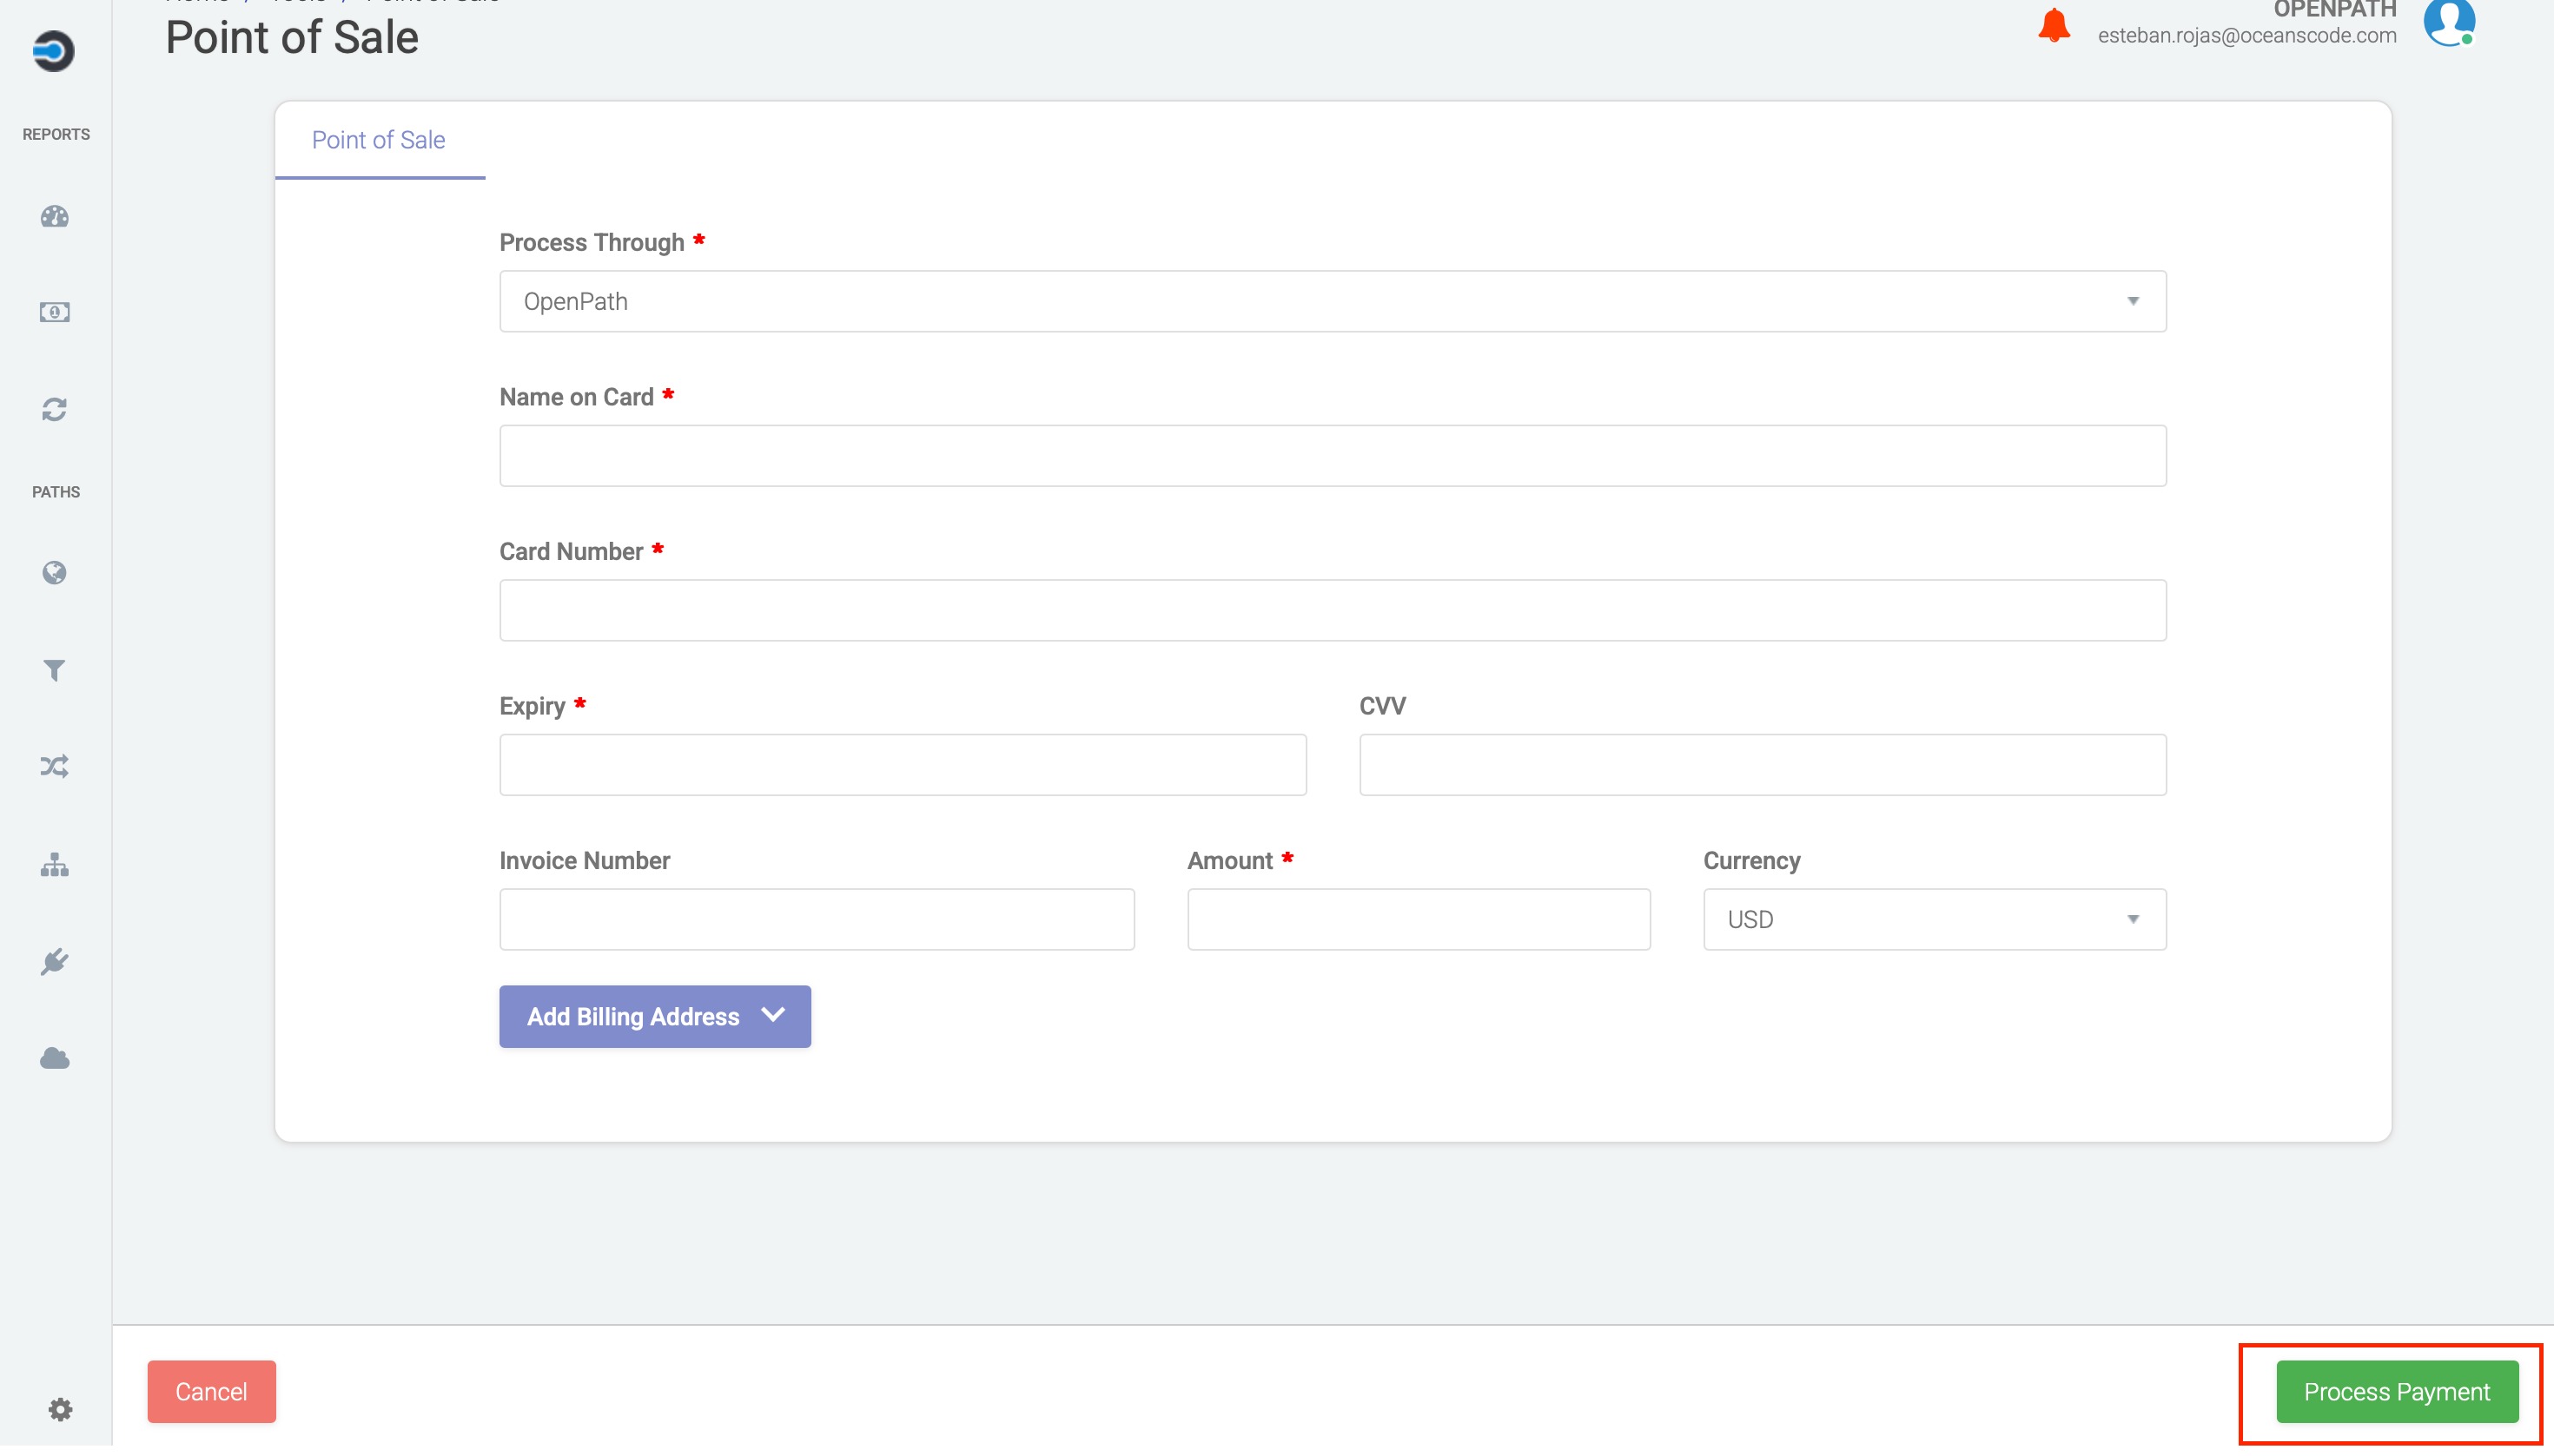Open the Currency USD dropdown
This screenshot has height=1456, width=2554.
[1935, 919]
